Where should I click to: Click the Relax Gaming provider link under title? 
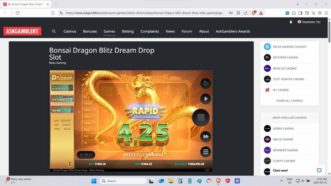coord(57,63)
